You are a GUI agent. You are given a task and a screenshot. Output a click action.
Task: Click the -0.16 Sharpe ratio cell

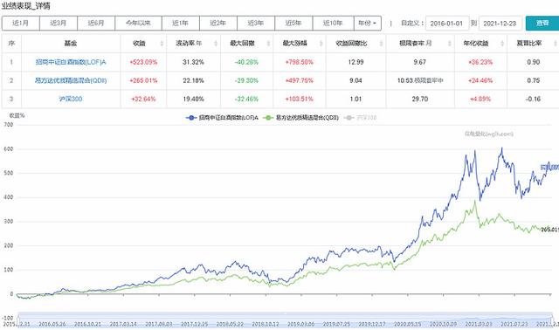coord(534,99)
